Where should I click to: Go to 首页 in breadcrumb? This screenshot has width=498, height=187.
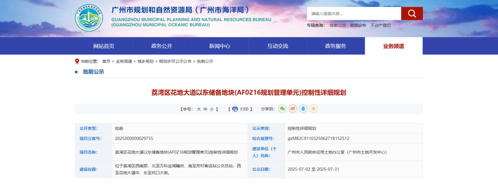[x=107, y=61]
